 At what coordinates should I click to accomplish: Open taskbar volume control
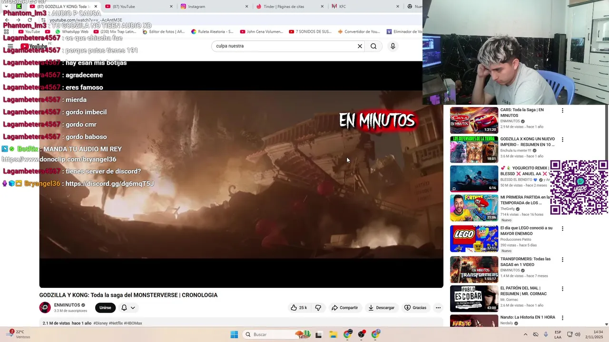click(x=578, y=334)
